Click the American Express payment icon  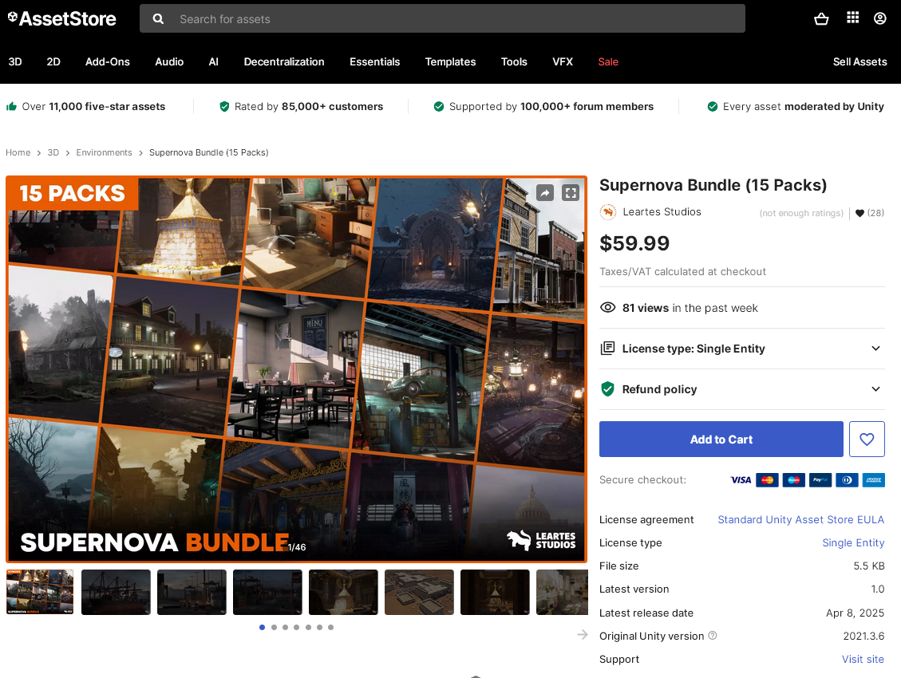click(873, 480)
